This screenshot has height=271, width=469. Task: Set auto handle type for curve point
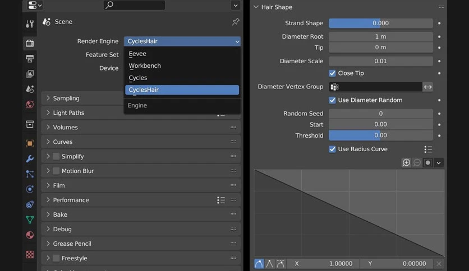pos(259,264)
